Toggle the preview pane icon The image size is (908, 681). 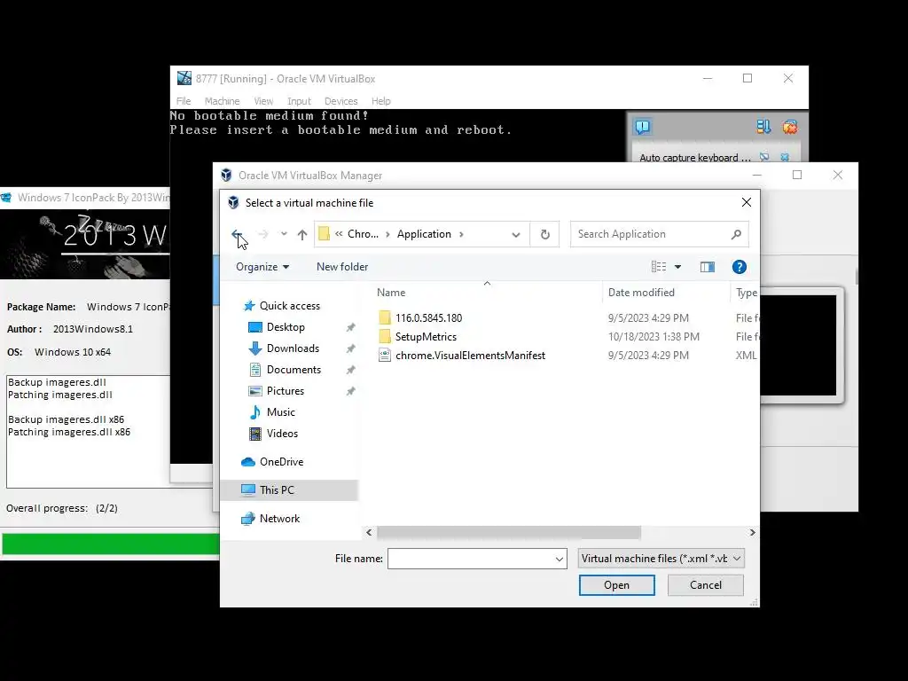tap(707, 266)
